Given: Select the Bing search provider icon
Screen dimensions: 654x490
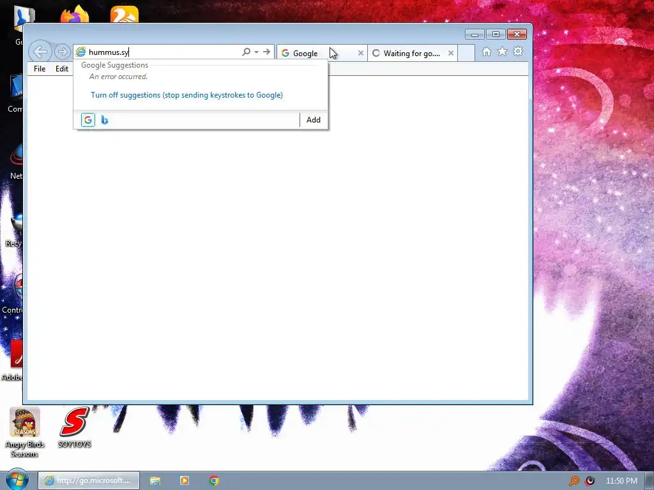Looking at the screenshot, I should pos(105,120).
